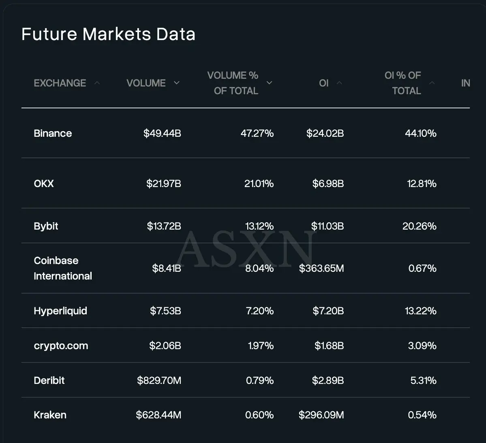Open the crypto.com exchange row
The height and width of the screenshot is (443, 486).
pos(61,346)
